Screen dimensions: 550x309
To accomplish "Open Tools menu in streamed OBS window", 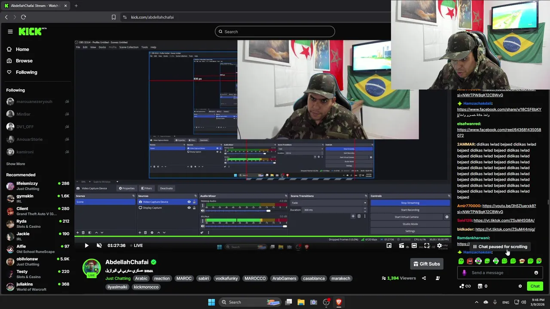I will pyautogui.click(x=144, y=47).
